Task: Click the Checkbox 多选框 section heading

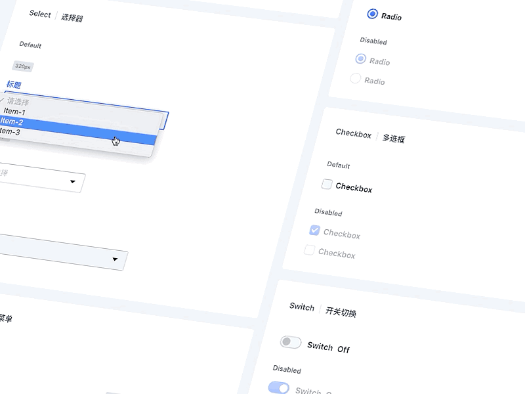Action: pyautogui.click(x=370, y=136)
